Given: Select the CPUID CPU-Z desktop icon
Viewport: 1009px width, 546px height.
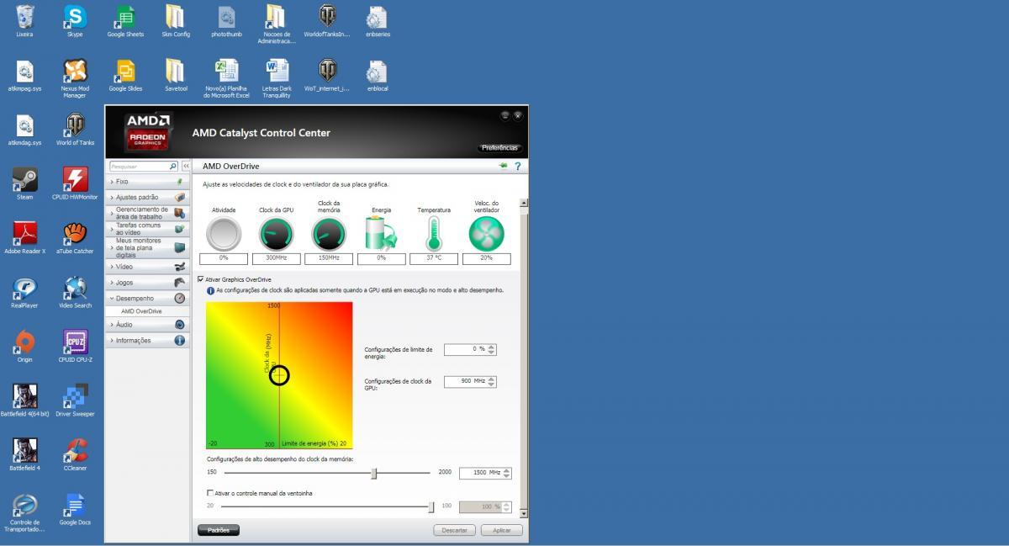Looking at the screenshot, I should [75, 346].
